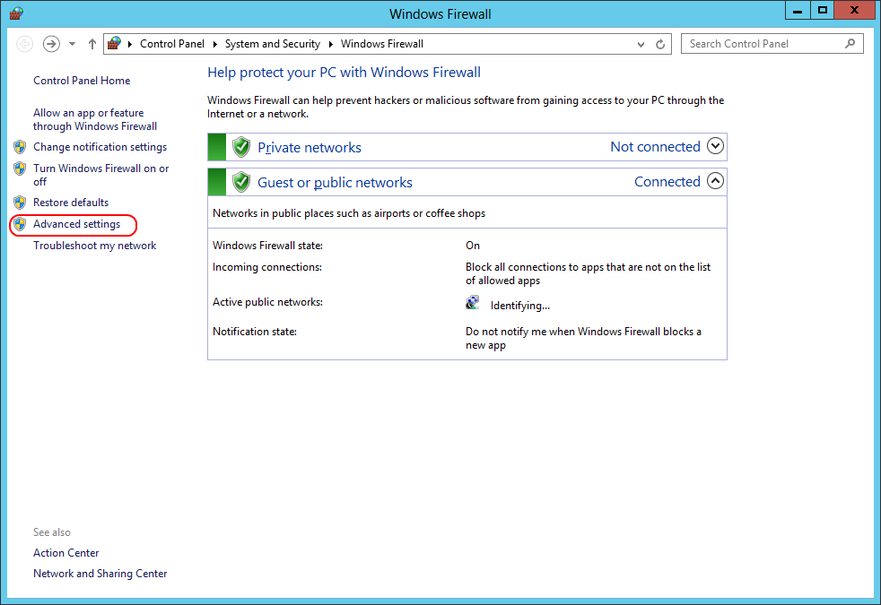The height and width of the screenshot is (605, 881).
Task: Maximize the Windows Firewall window
Action: tap(823, 10)
